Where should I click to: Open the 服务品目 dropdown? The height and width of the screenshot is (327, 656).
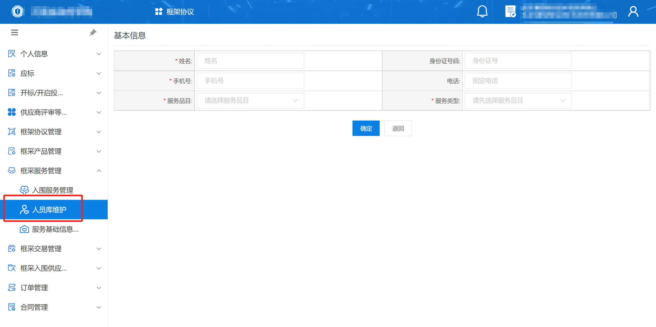coord(250,101)
